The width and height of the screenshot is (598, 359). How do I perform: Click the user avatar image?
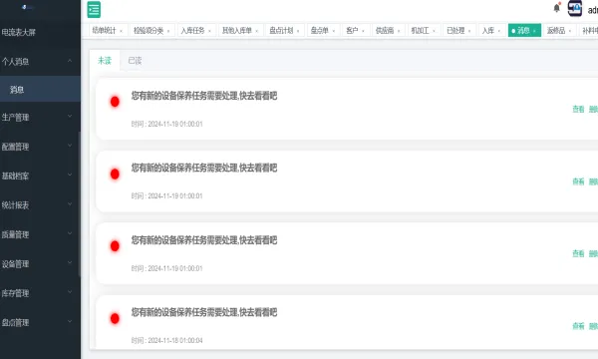[x=575, y=8]
